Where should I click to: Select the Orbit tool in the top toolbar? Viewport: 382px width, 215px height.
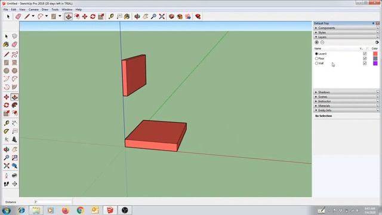[137, 16]
